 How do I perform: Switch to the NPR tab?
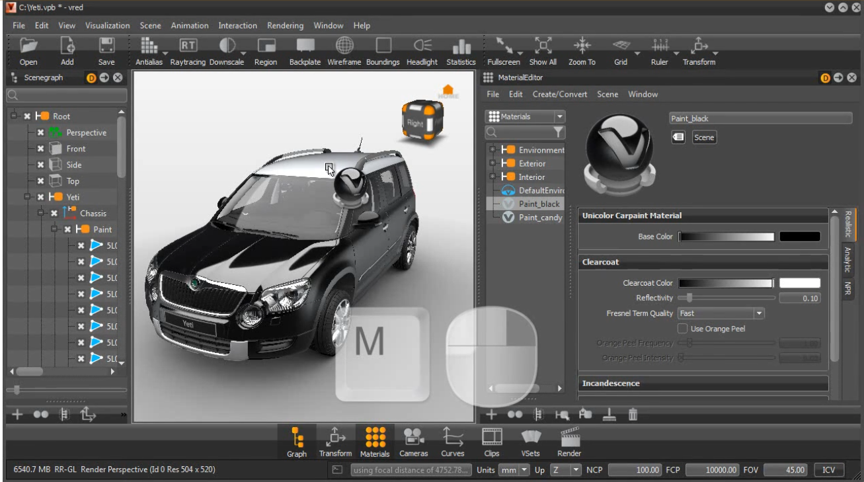click(847, 288)
